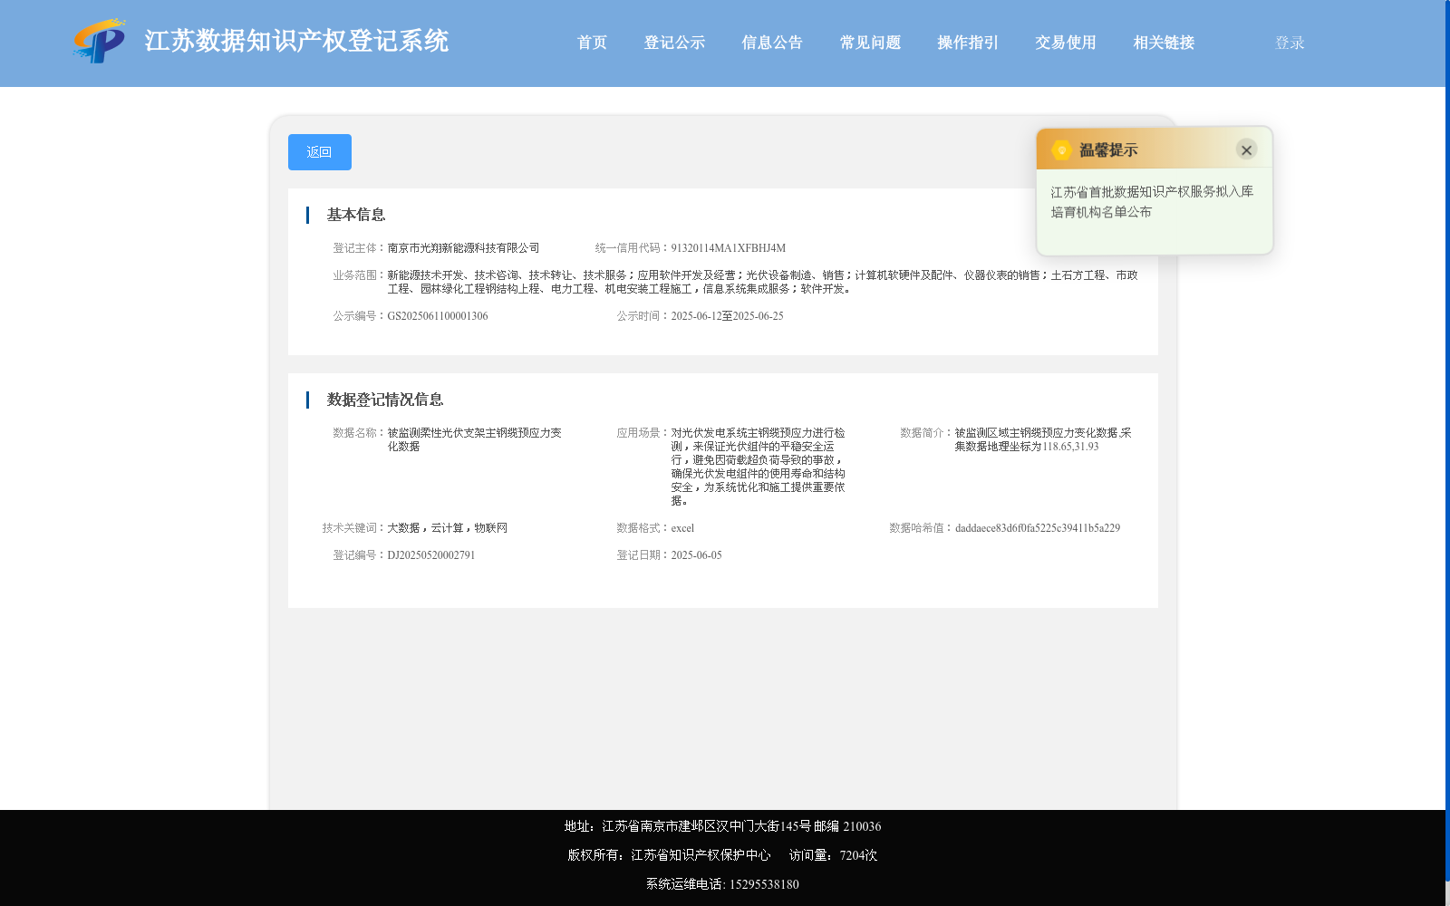Select credit code 91320114MA1XFBHJ4M

pos(728,248)
